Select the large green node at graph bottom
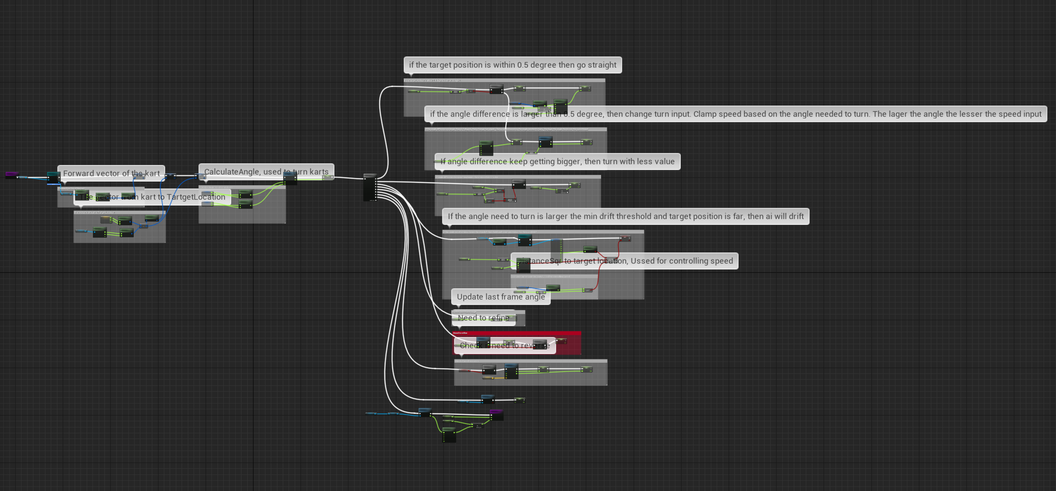The image size is (1056, 491). pyautogui.click(x=449, y=435)
